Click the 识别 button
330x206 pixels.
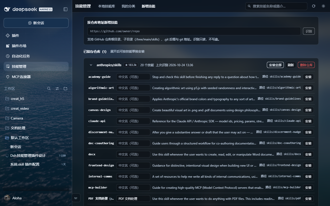tap(309, 31)
